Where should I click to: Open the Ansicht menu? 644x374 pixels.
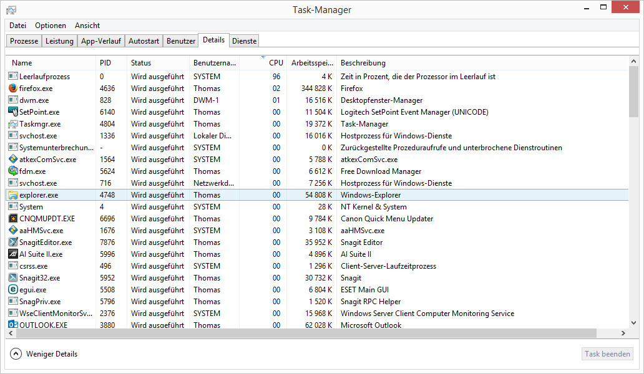87,26
